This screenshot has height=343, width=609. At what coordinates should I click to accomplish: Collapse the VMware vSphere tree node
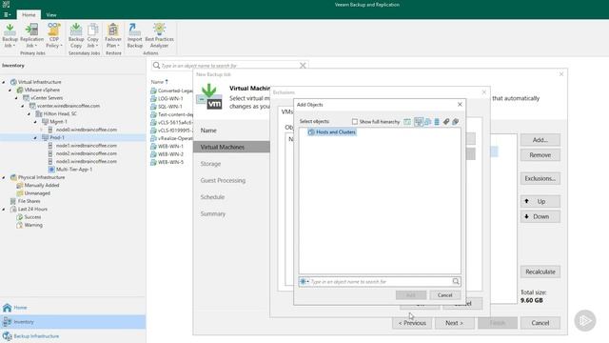click(x=10, y=90)
